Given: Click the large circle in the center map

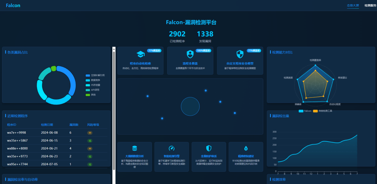Looking at the screenshot, I should (x=190, y=106).
